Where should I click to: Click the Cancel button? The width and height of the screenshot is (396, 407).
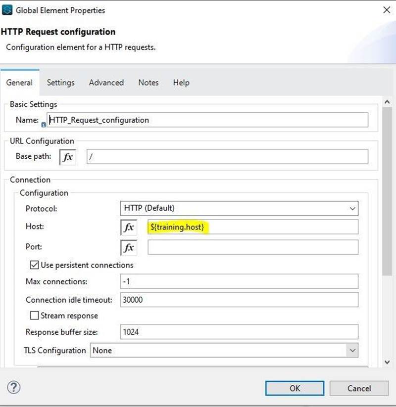359,388
